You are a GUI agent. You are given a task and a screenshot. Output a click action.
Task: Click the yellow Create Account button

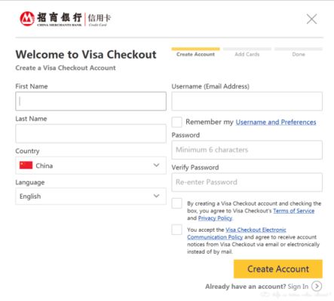tap(278, 269)
